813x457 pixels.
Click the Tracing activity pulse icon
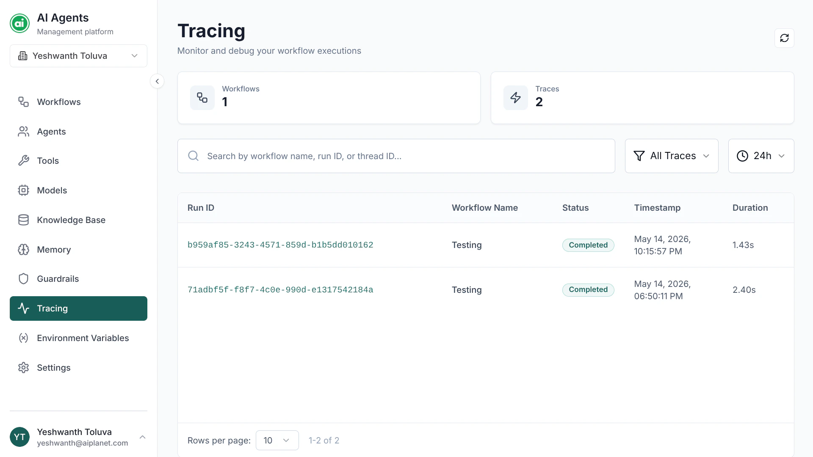(23, 308)
